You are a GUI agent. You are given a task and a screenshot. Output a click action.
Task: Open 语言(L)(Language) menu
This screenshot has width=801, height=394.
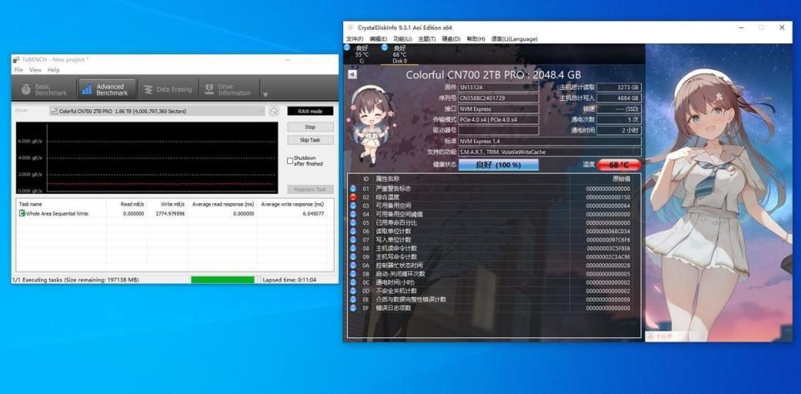pyautogui.click(x=515, y=39)
